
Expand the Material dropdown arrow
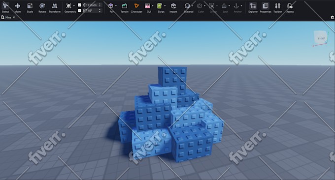coord(193,6)
